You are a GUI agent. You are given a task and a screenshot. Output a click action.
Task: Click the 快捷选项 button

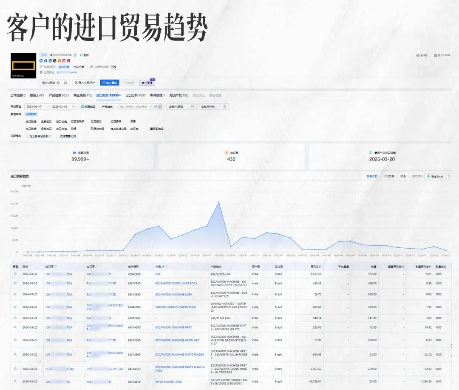coord(88,107)
